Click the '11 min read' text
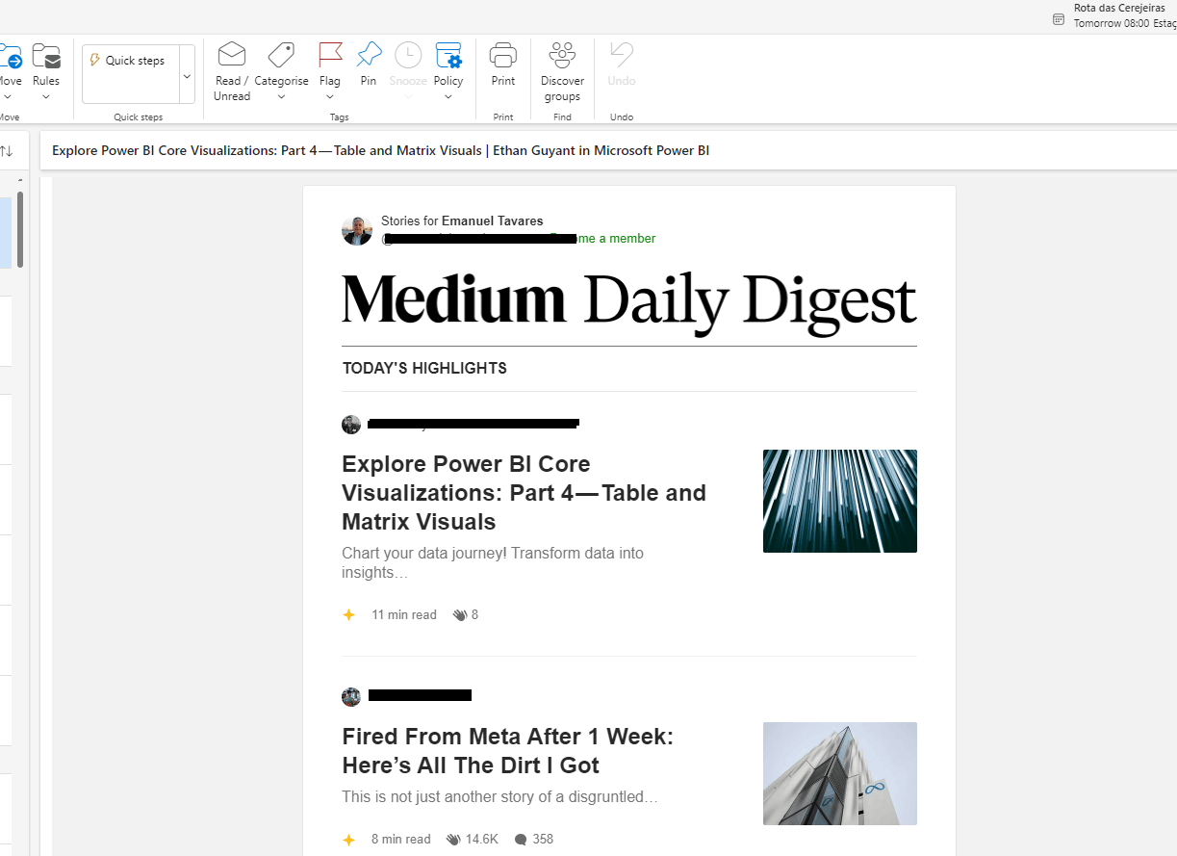Viewport: 1177px width, 856px height. point(404,615)
